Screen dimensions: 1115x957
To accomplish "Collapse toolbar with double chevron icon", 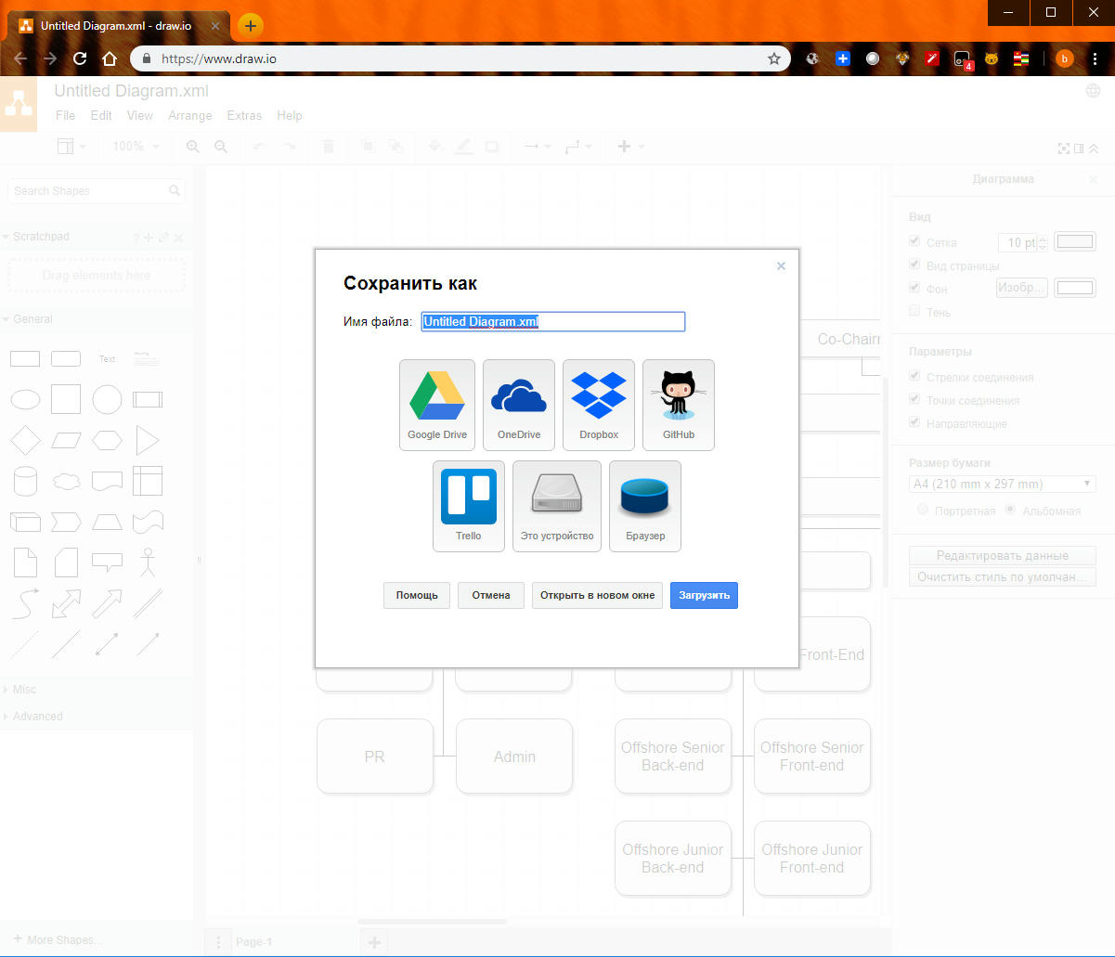I will point(1094,149).
